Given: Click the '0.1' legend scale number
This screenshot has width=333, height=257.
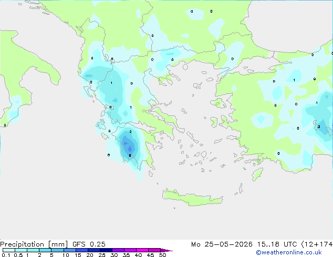Looking at the screenshot, I should 6,255.
